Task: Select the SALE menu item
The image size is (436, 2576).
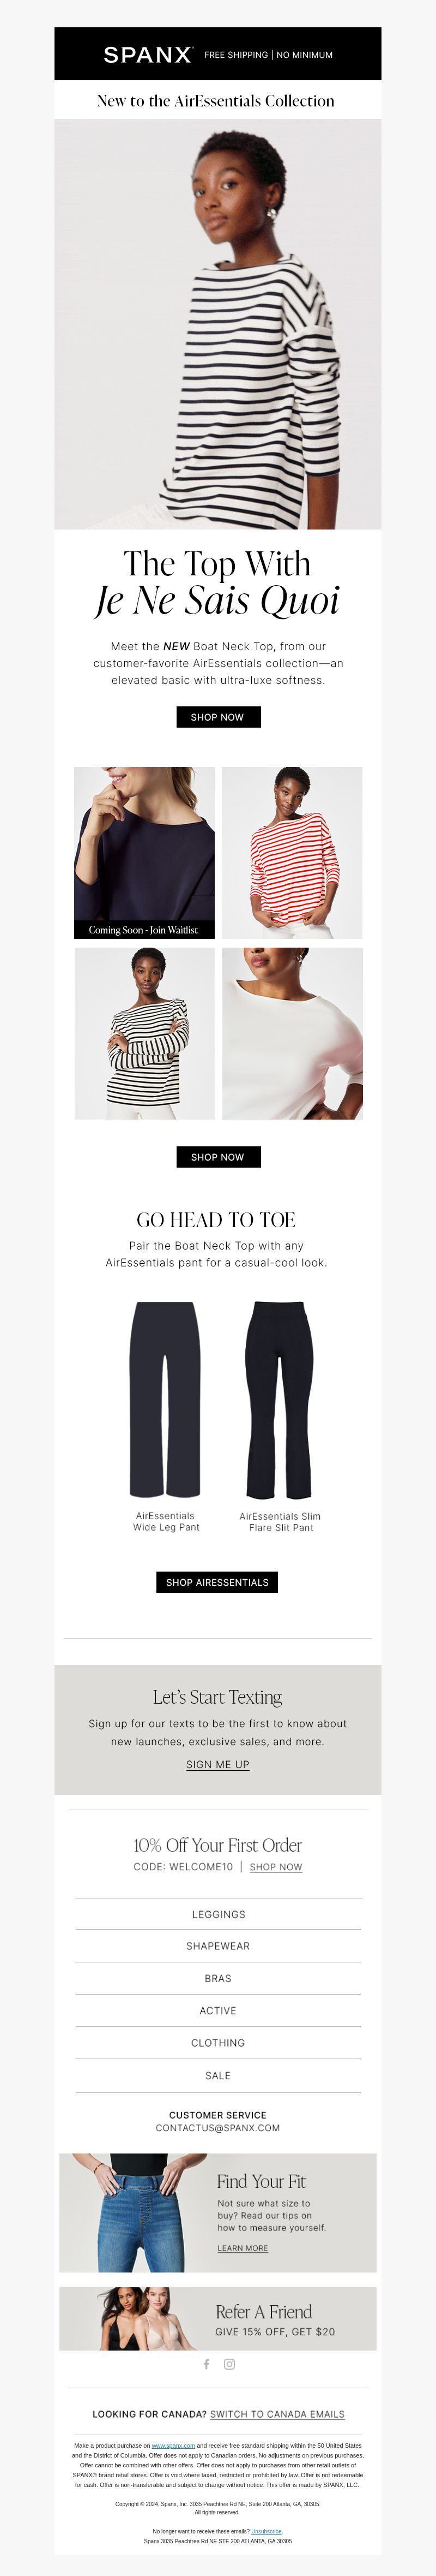Action: 217,2076
